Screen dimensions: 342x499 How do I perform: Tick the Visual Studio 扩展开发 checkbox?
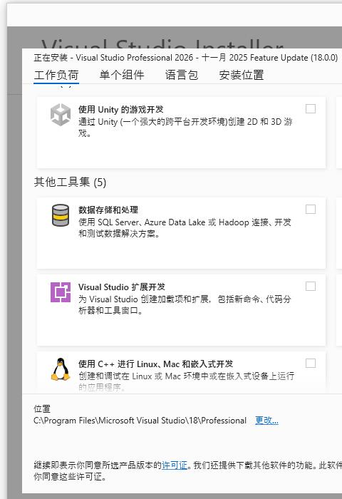coord(311,287)
